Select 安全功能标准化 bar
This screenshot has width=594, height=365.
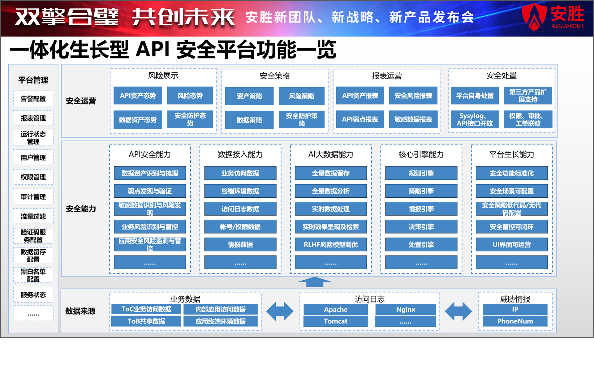tap(512, 173)
